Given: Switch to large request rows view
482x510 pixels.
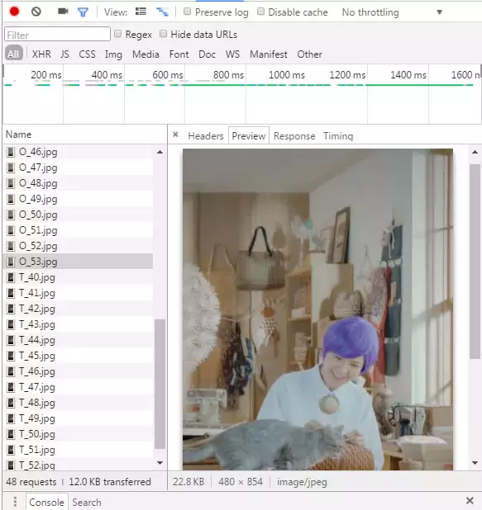Looking at the screenshot, I should pyautogui.click(x=141, y=12).
